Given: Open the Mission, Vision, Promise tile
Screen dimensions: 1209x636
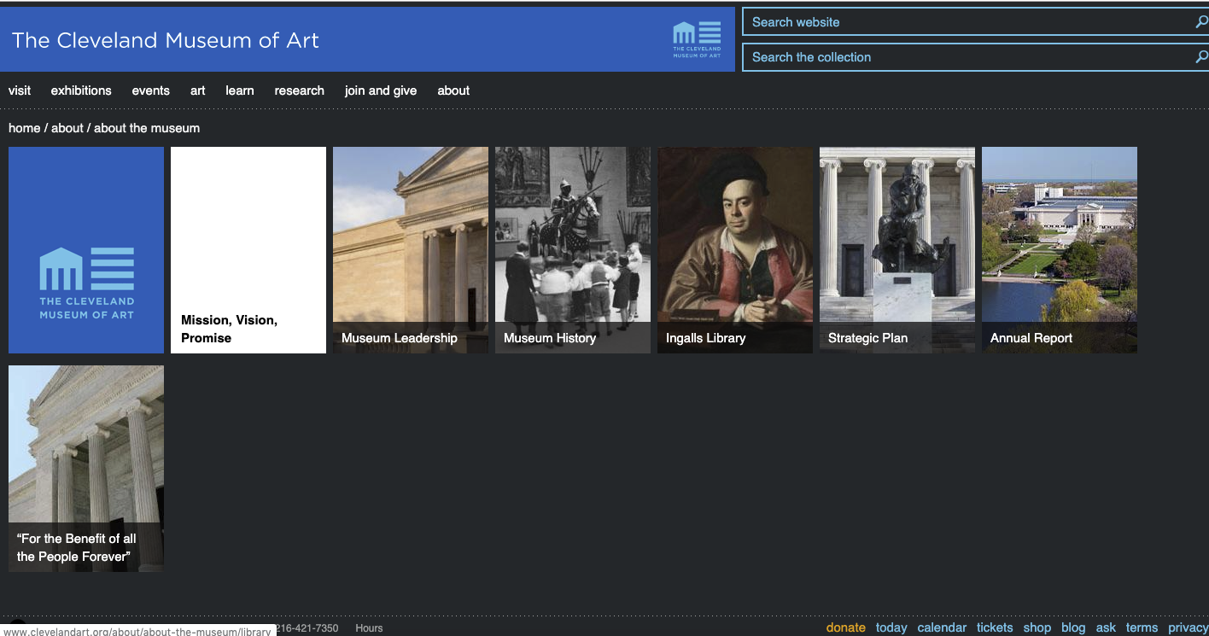Looking at the screenshot, I should pos(248,250).
